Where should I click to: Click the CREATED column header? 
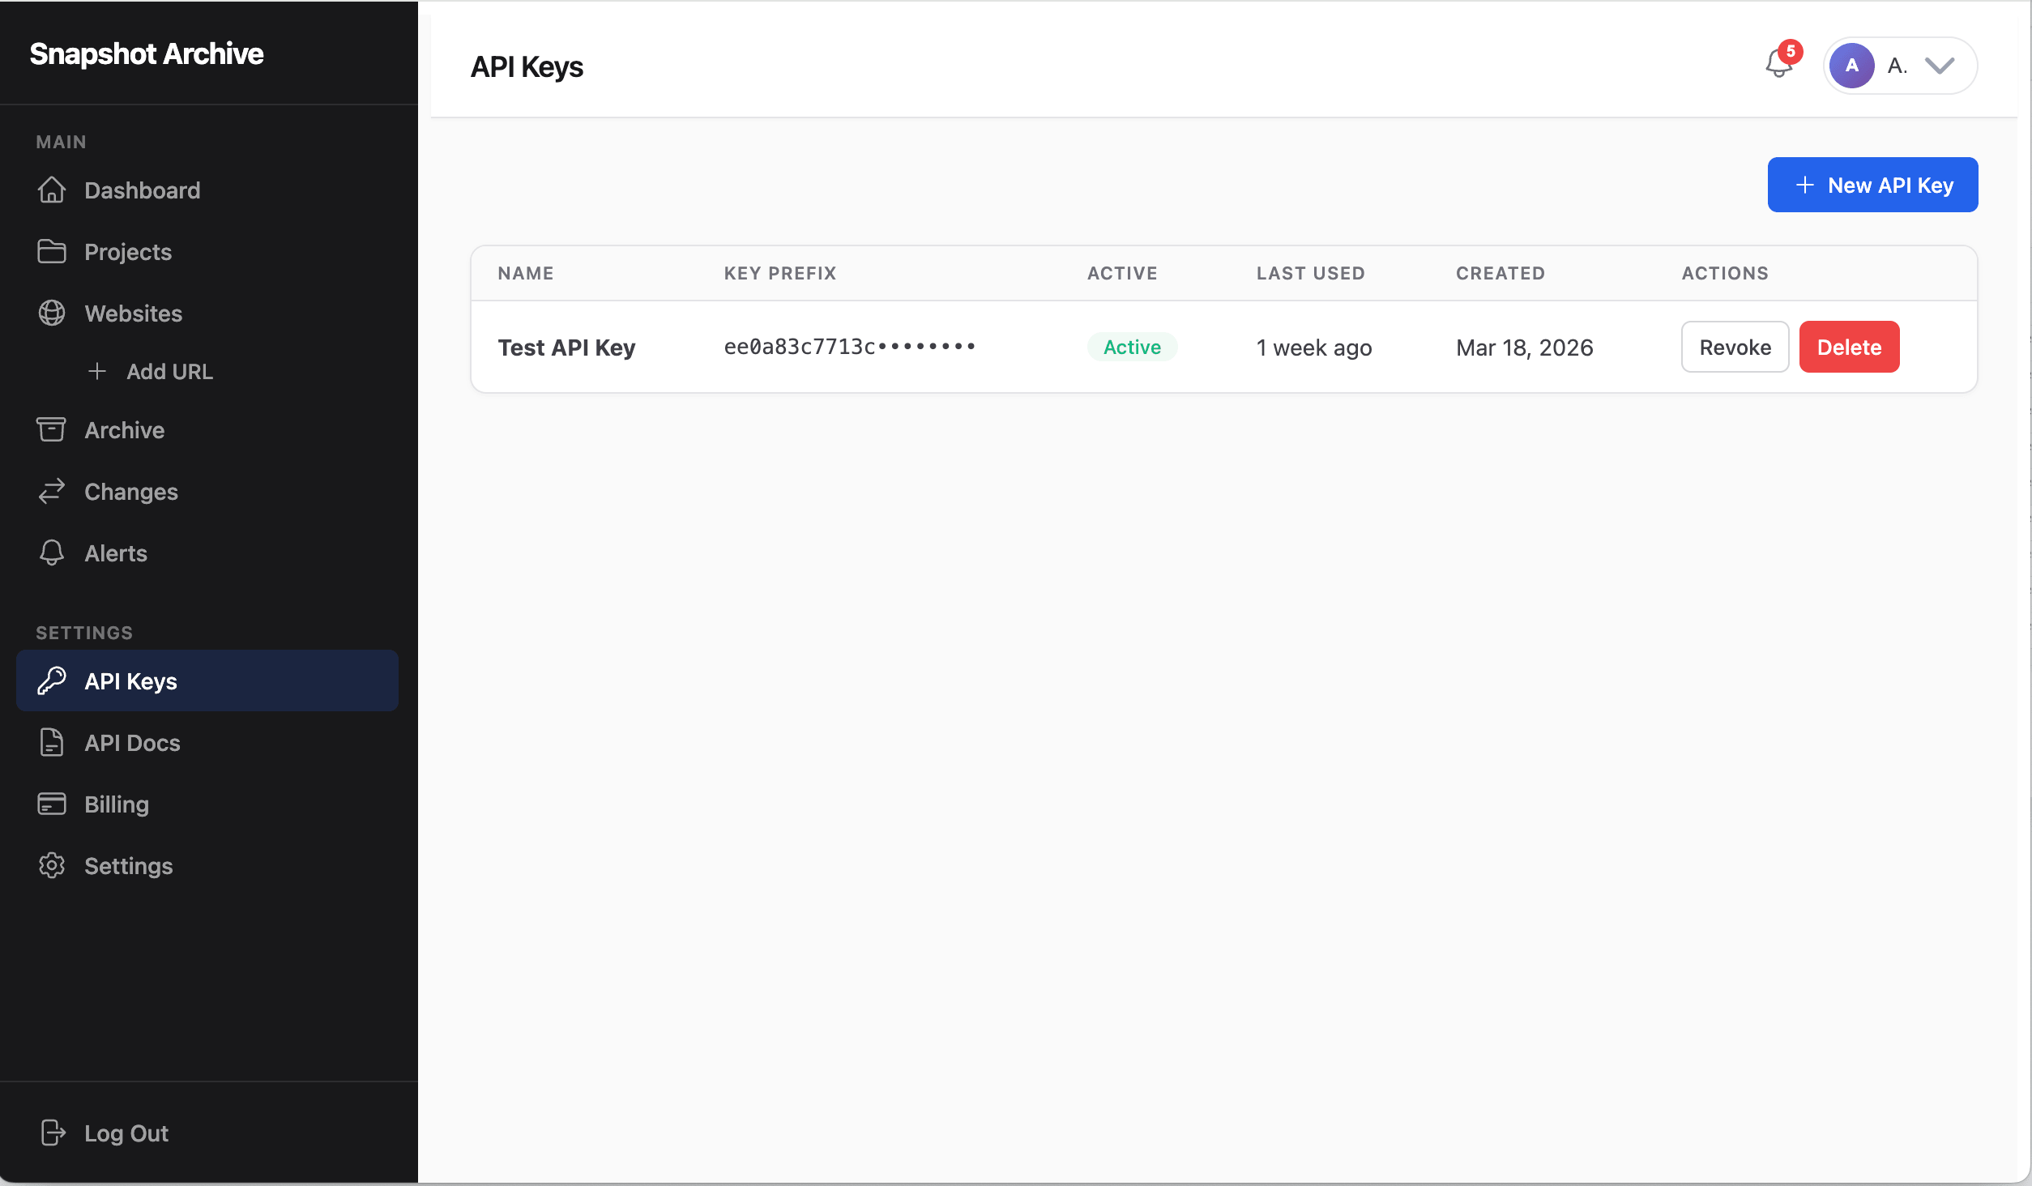point(1501,273)
